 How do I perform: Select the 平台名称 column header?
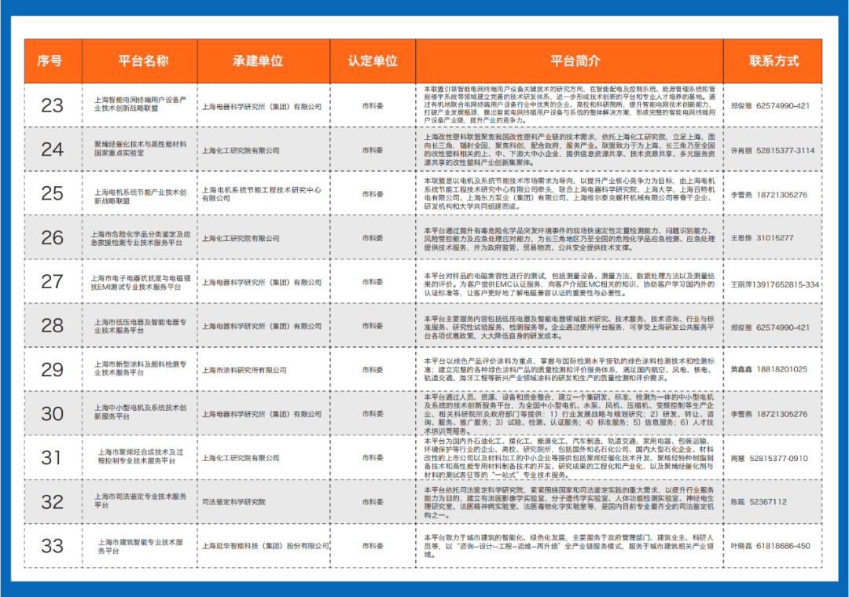coord(144,61)
